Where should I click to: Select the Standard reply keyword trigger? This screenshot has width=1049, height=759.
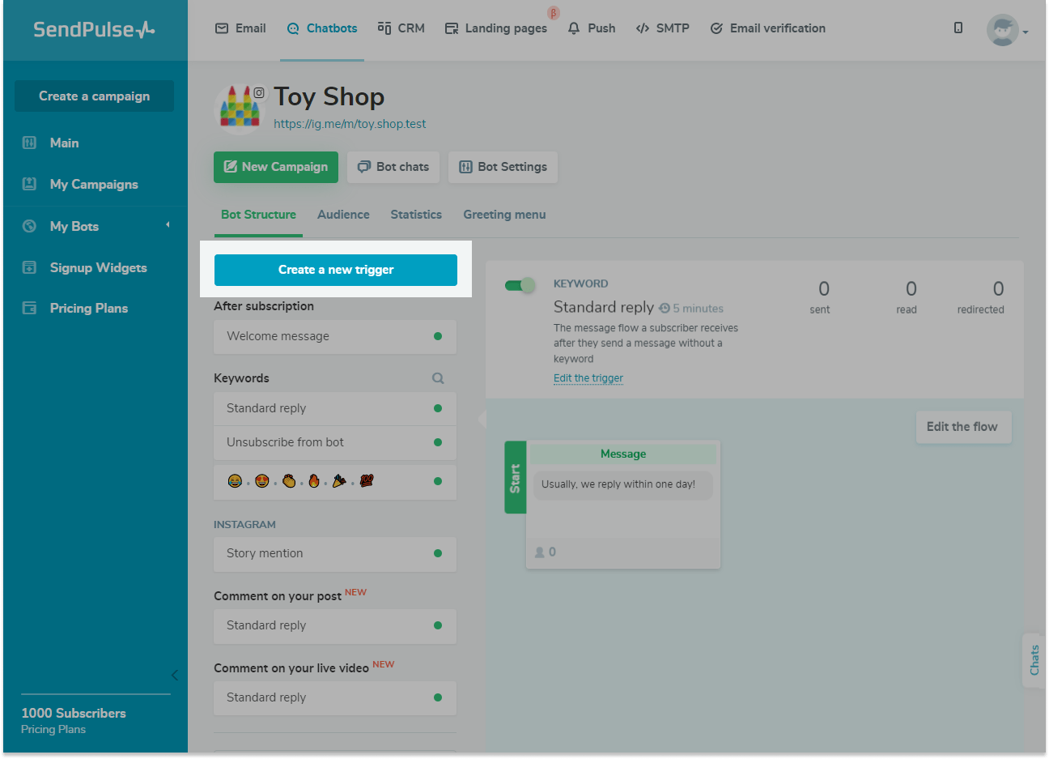[x=335, y=409]
